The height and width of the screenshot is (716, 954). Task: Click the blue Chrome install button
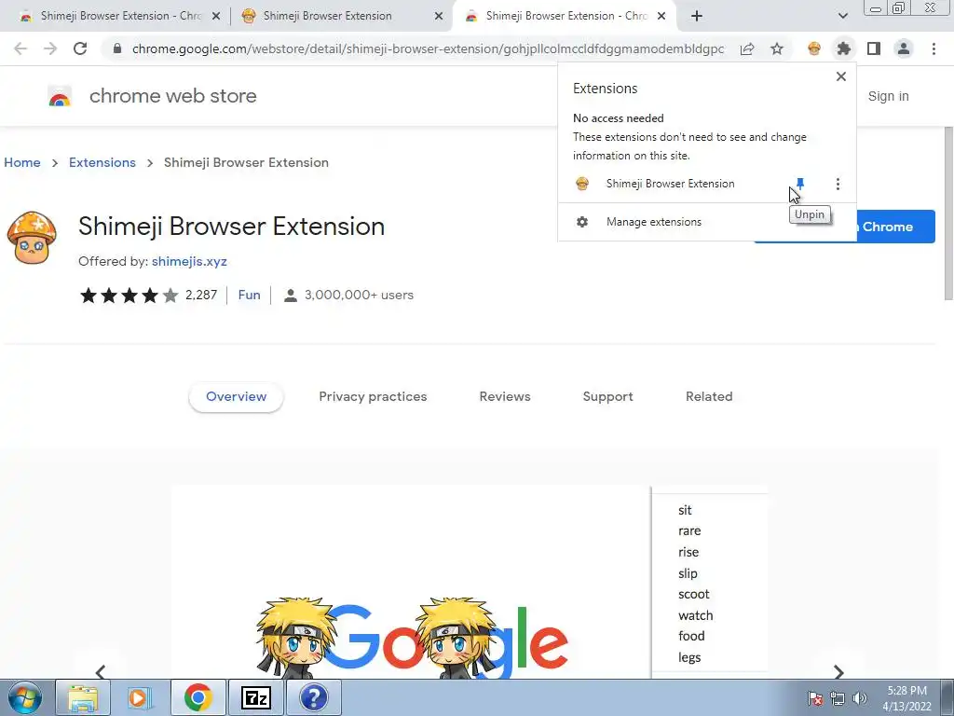(x=895, y=227)
